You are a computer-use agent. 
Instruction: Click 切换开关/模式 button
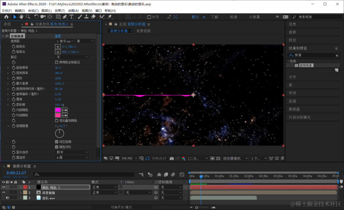pos(122,207)
